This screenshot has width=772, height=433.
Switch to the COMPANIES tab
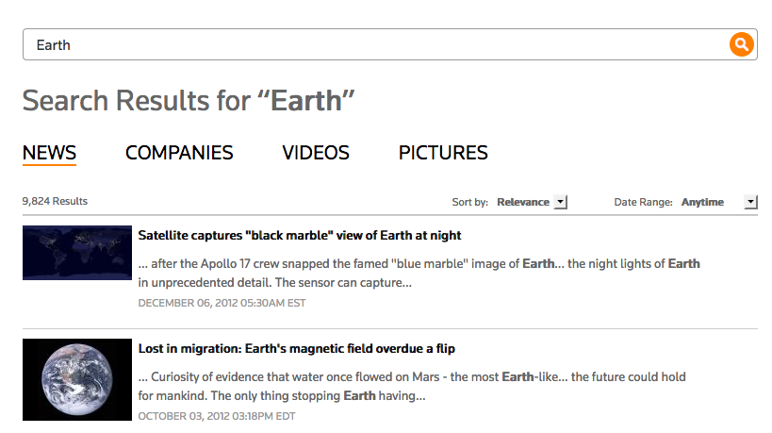(179, 153)
